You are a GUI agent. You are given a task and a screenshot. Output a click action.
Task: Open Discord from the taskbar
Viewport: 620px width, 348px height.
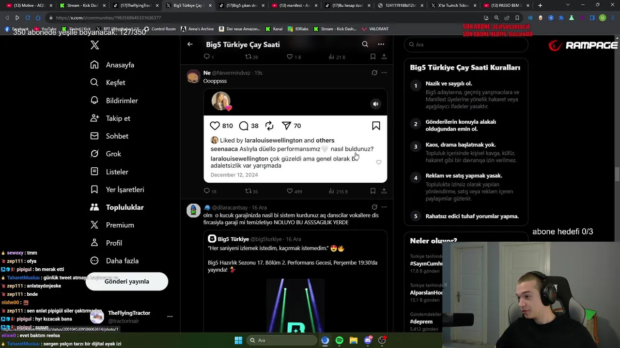368,340
